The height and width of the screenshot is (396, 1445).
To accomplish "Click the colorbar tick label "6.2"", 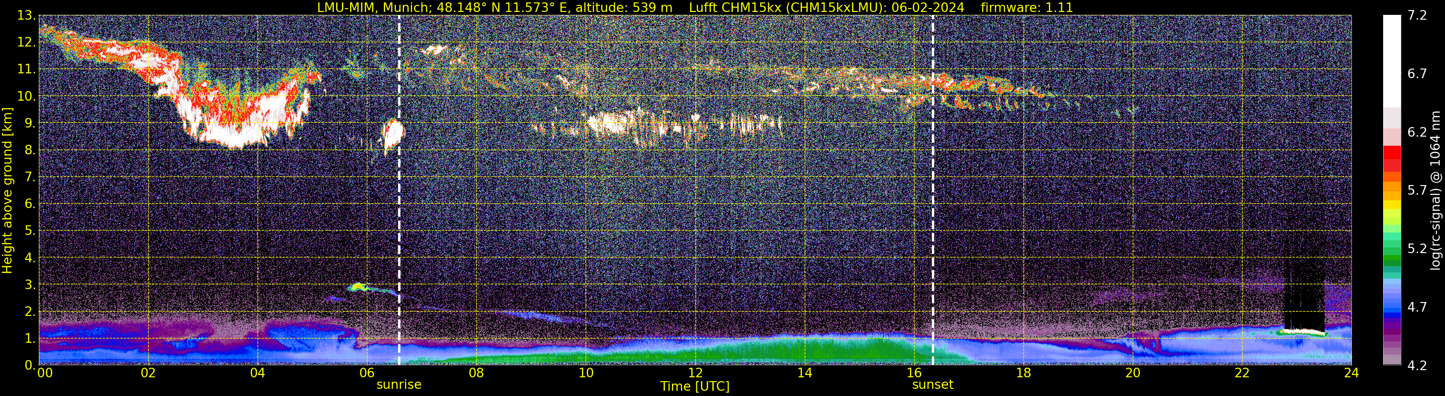I will pos(1417,132).
